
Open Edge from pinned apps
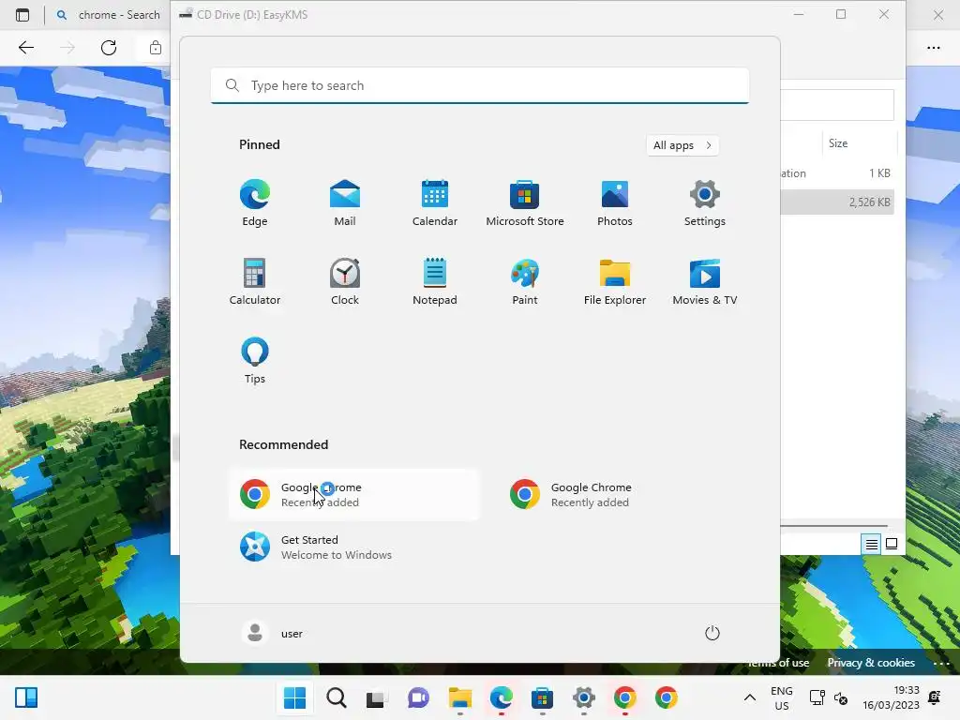[x=255, y=202]
